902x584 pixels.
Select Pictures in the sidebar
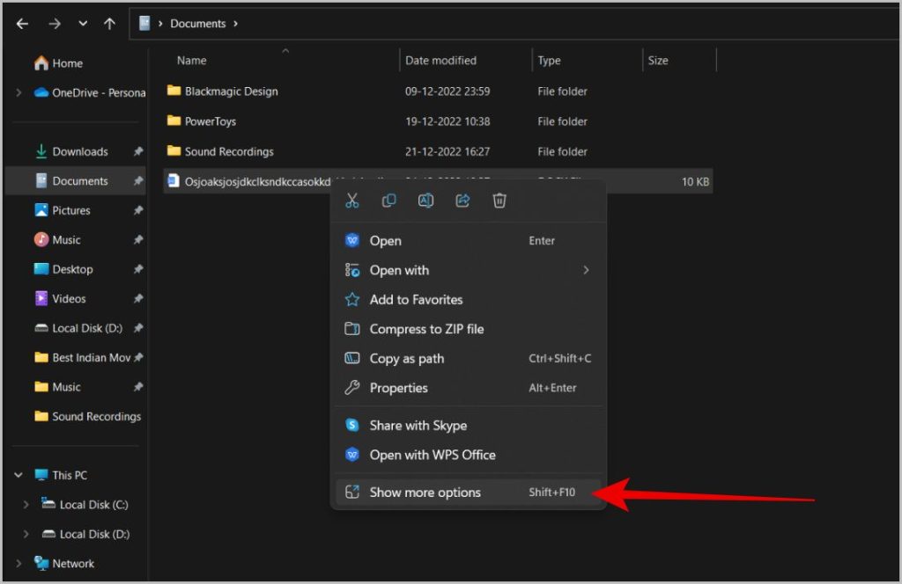pyautogui.click(x=70, y=210)
